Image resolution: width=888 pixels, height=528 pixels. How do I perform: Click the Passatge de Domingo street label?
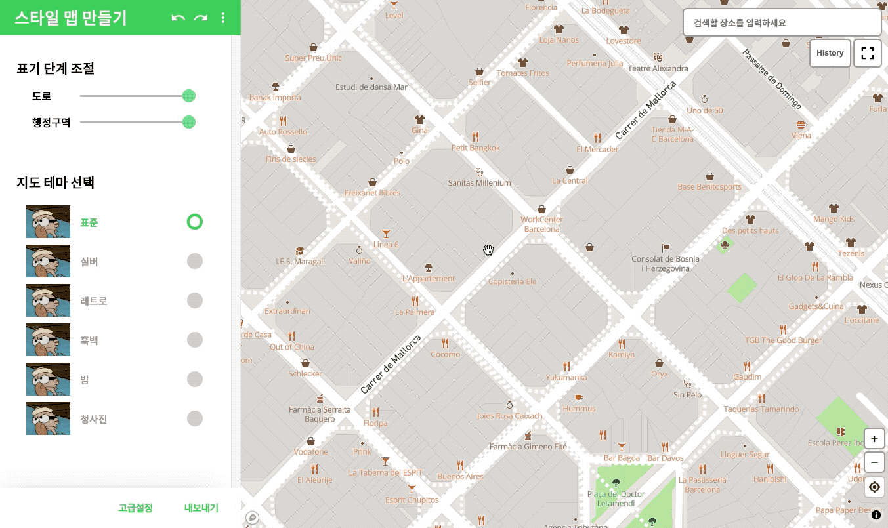pyautogui.click(x=772, y=79)
